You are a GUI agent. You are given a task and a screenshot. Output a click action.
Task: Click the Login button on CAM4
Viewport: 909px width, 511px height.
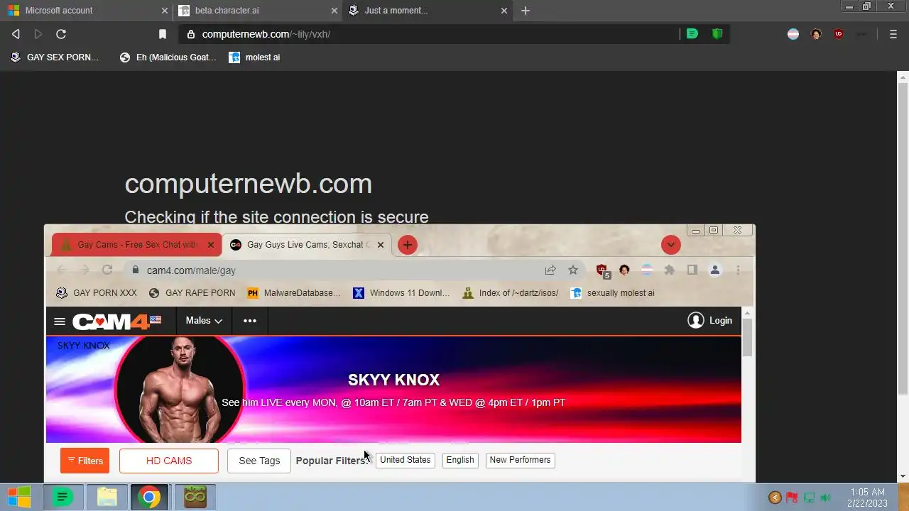pyautogui.click(x=710, y=321)
